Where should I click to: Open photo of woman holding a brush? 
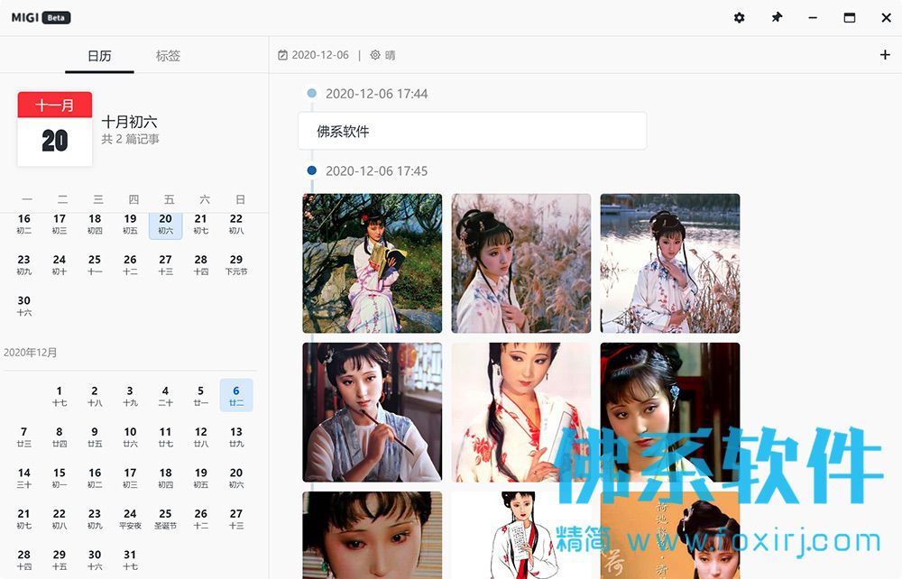[373, 412]
